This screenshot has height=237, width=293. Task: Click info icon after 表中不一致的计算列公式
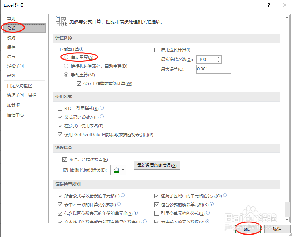click(x=119, y=204)
